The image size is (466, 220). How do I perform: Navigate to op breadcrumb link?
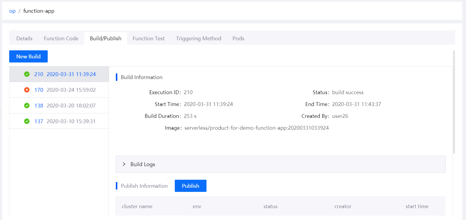[12, 11]
